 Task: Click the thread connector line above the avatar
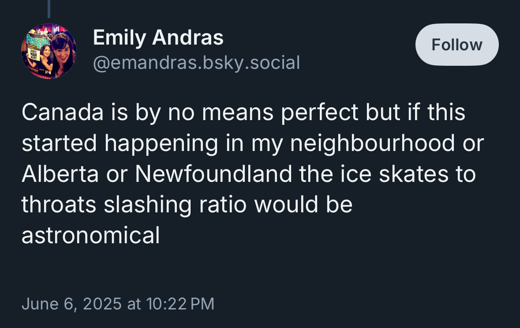49,9
